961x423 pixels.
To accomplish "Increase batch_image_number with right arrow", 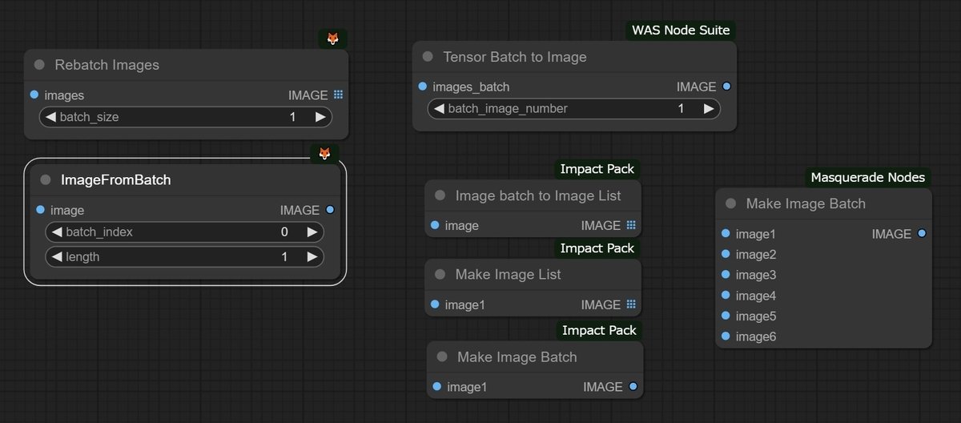I will tap(709, 108).
